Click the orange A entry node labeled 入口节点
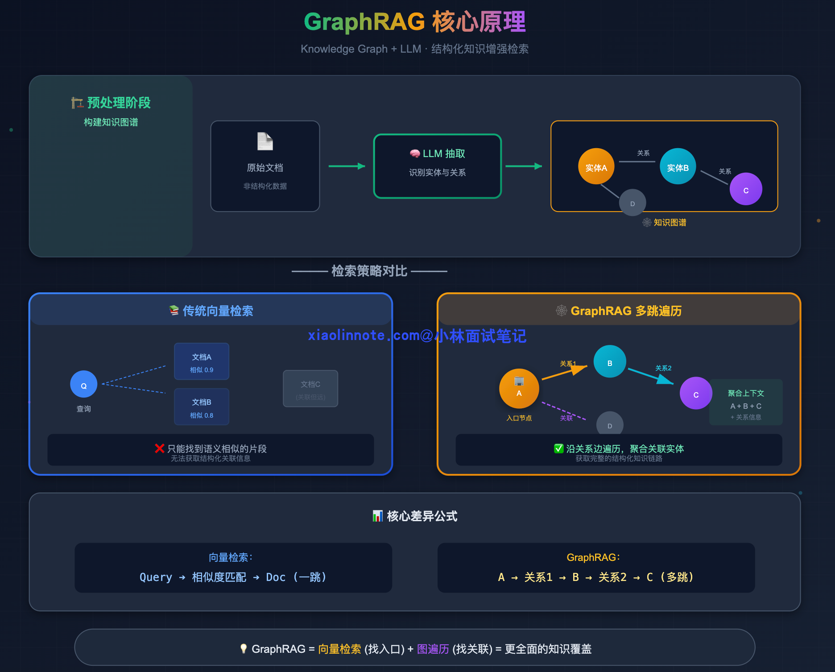Image resolution: width=835 pixels, height=672 pixels. pyautogui.click(x=519, y=389)
